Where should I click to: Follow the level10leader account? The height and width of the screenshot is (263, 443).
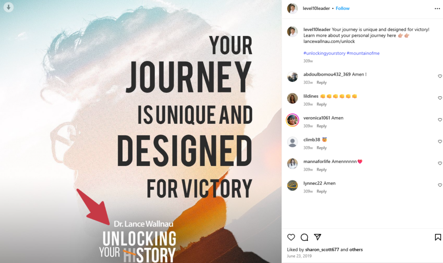[343, 9]
